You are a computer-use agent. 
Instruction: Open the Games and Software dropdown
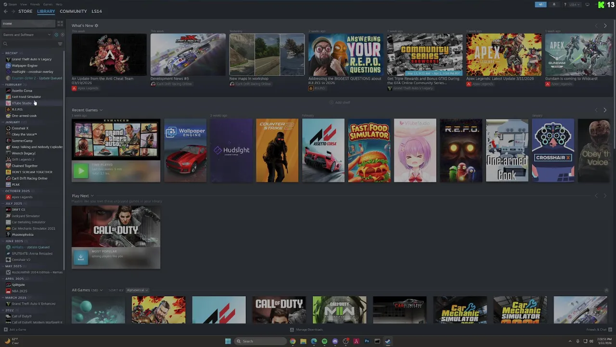(27, 35)
